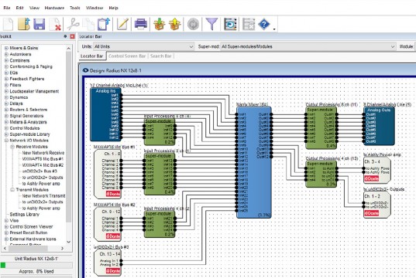Viewport: 416px width, 278px height.
Task: Click the scissors Cut icon
Action: [73, 24]
